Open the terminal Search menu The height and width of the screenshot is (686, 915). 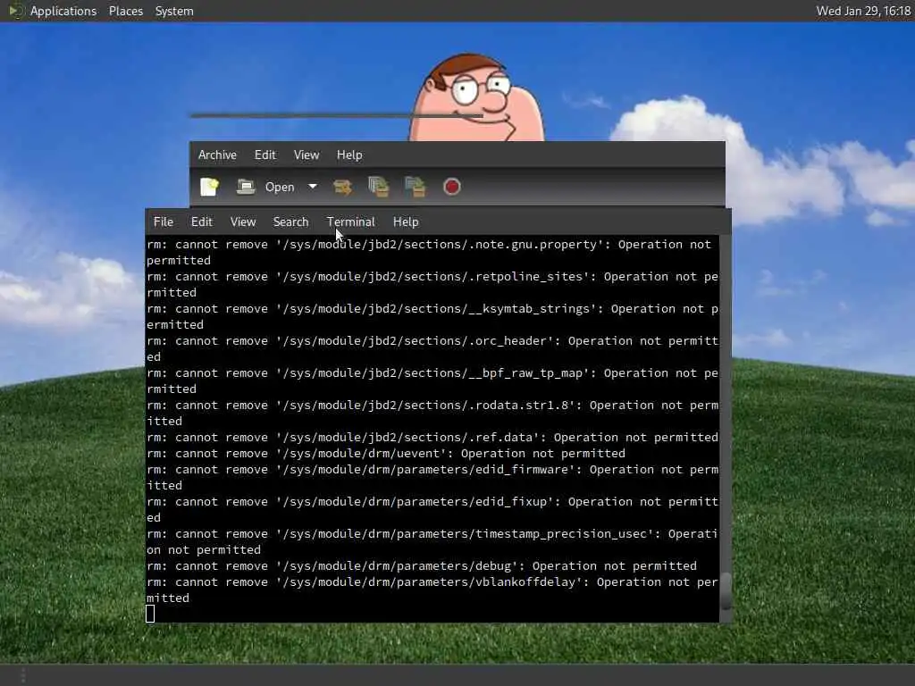(290, 222)
